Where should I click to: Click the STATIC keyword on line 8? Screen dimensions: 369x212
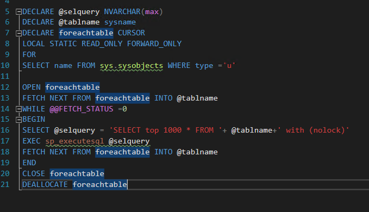coord(63,44)
